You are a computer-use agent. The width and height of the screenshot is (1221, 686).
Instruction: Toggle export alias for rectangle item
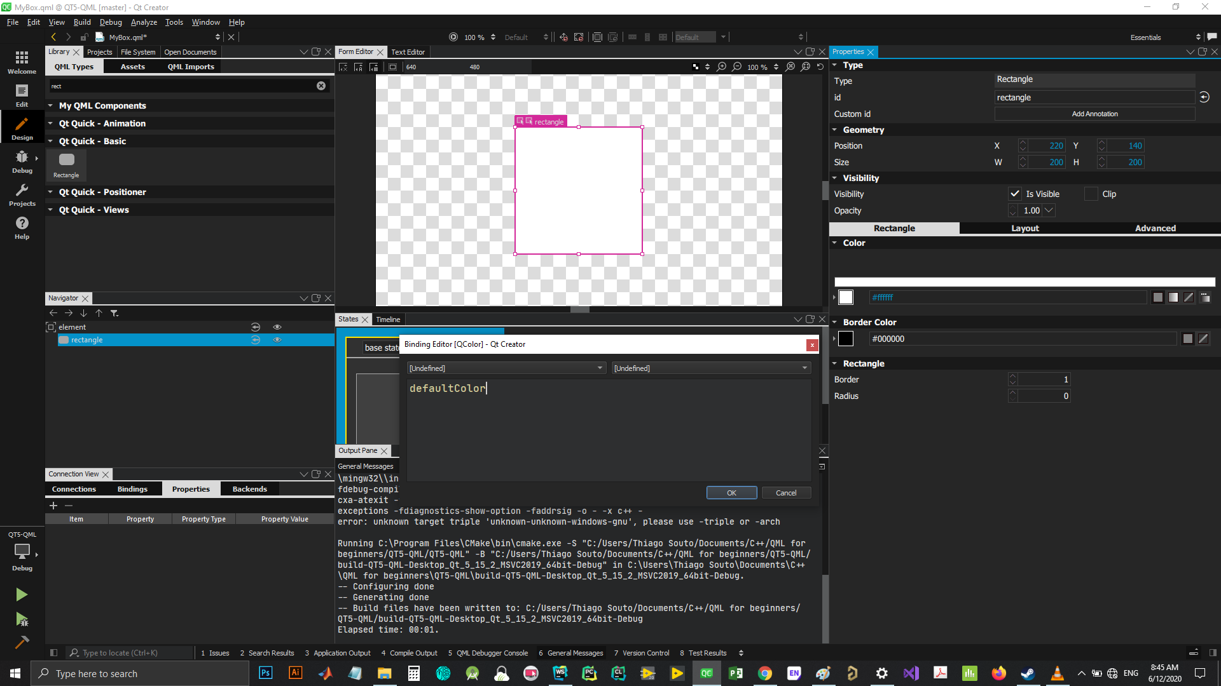pos(256,340)
